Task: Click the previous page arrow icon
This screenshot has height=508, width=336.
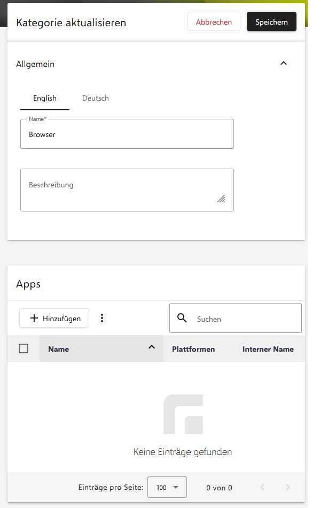Action: click(262, 487)
